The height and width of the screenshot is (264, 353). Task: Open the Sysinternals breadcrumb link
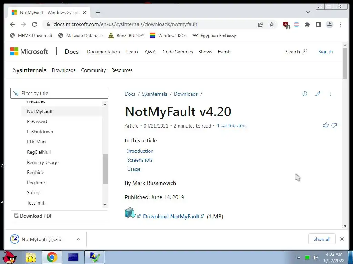point(154,94)
